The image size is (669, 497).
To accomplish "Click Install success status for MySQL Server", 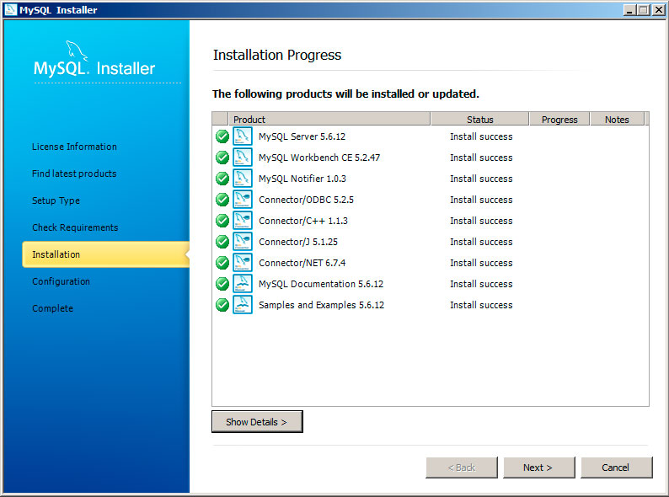I will [481, 136].
